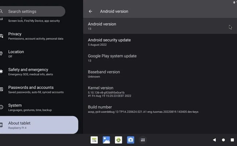Screen dimensions: 237x146
Task: Click the Passwords and accounts icon
Action: (x=1, y=89)
